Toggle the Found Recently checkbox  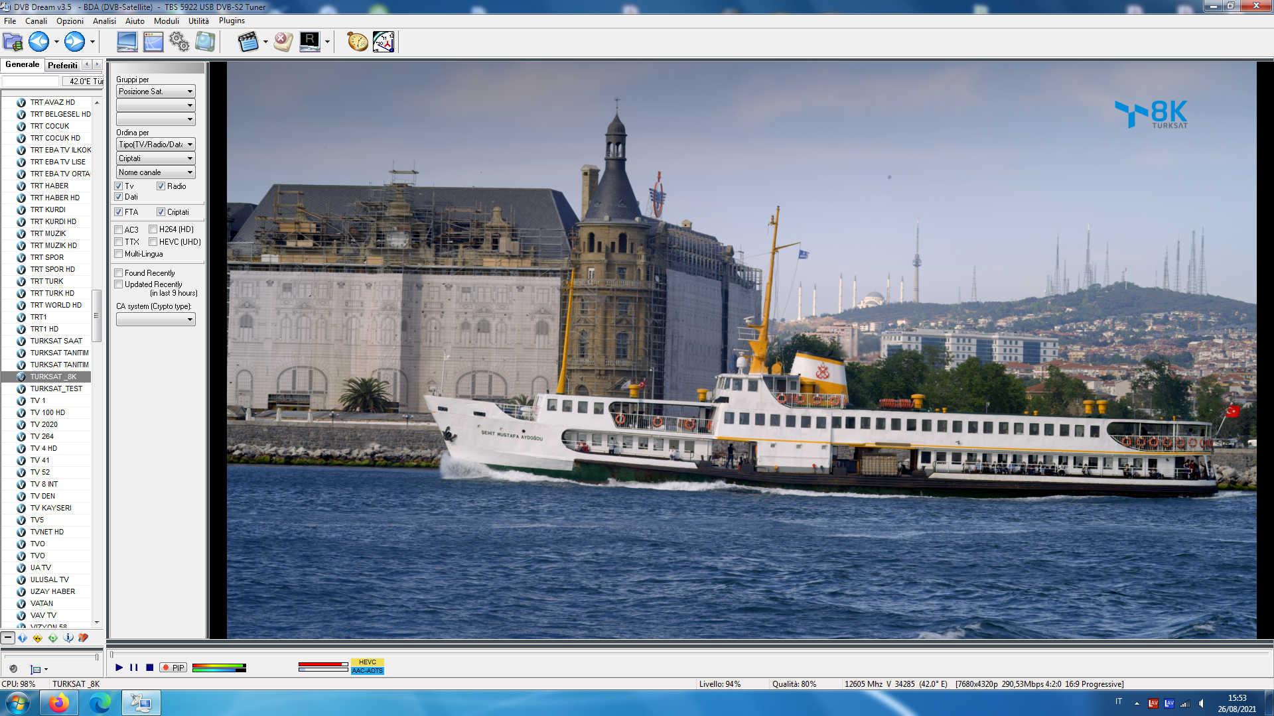[119, 273]
